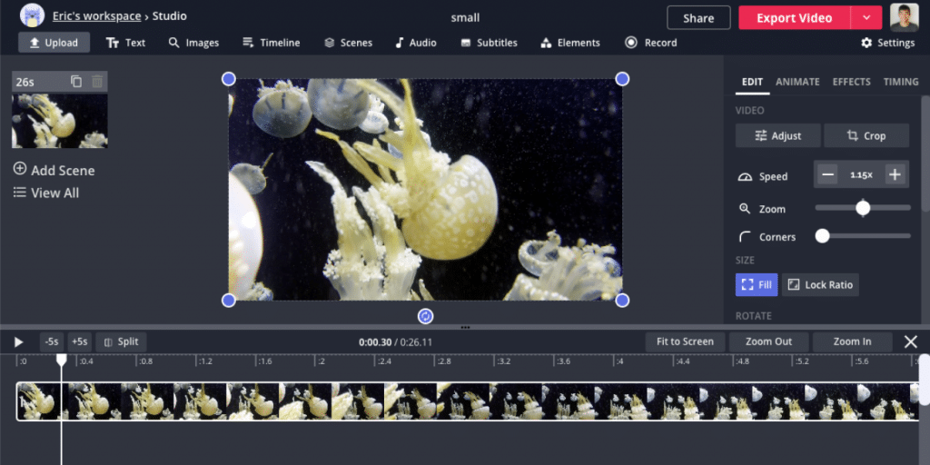
Task: Toggle the Lock Ratio option
Action: click(820, 284)
